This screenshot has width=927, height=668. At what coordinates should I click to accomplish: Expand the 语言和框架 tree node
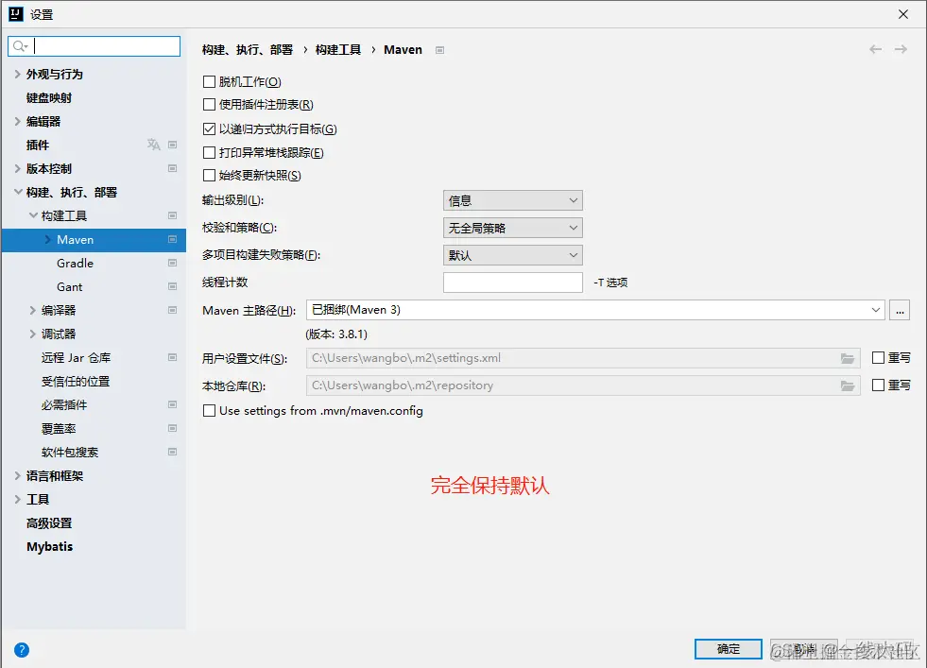(x=18, y=476)
